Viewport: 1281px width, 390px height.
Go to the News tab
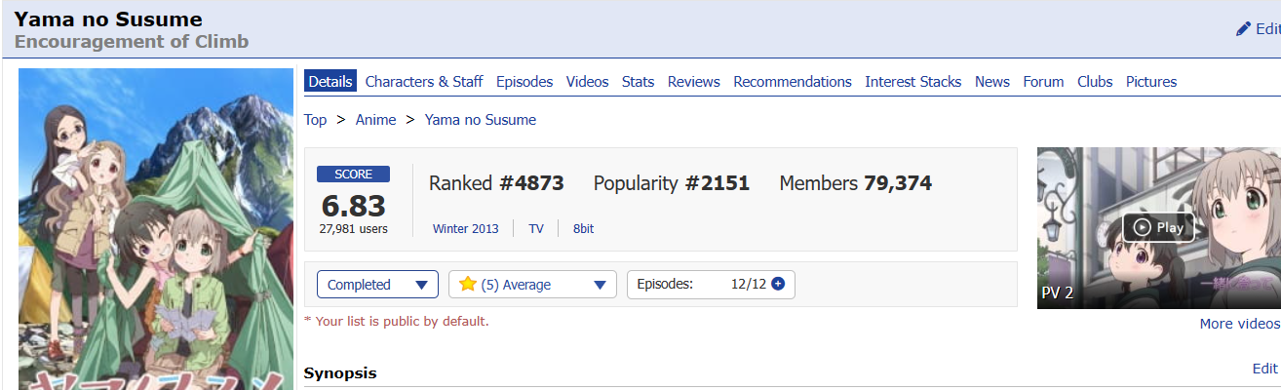992,82
